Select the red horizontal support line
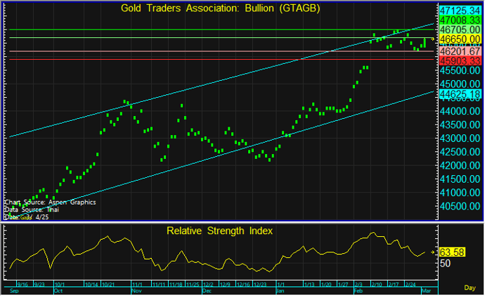This screenshot has width=485, height=296. coord(211,60)
